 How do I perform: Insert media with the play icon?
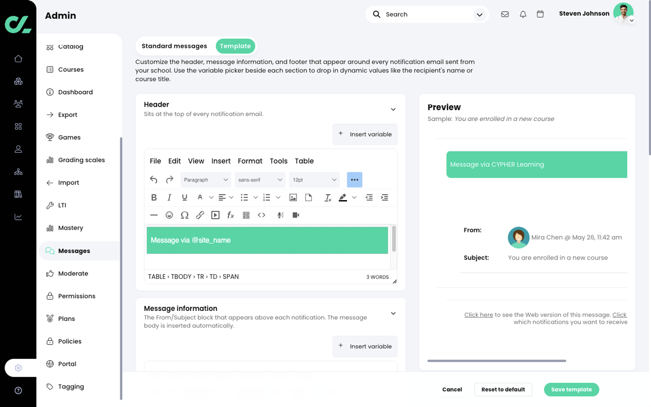[215, 215]
